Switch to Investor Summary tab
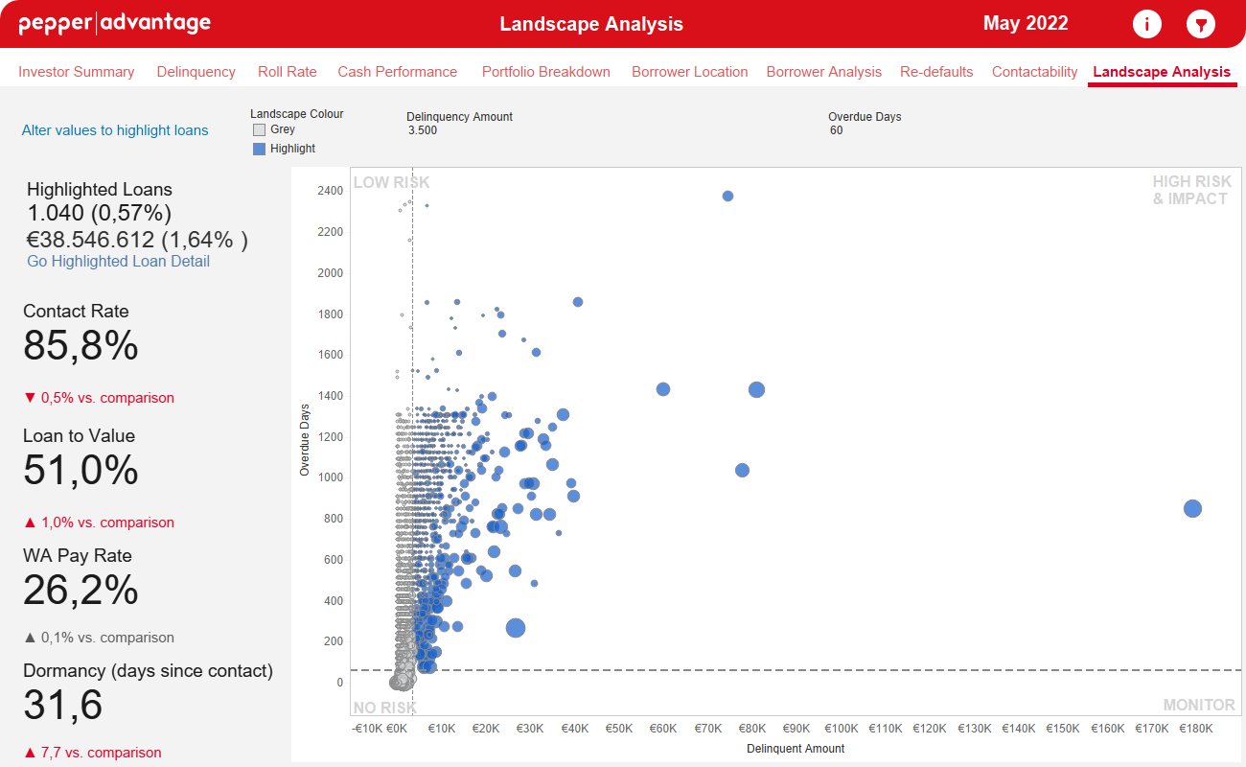 click(77, 72)
